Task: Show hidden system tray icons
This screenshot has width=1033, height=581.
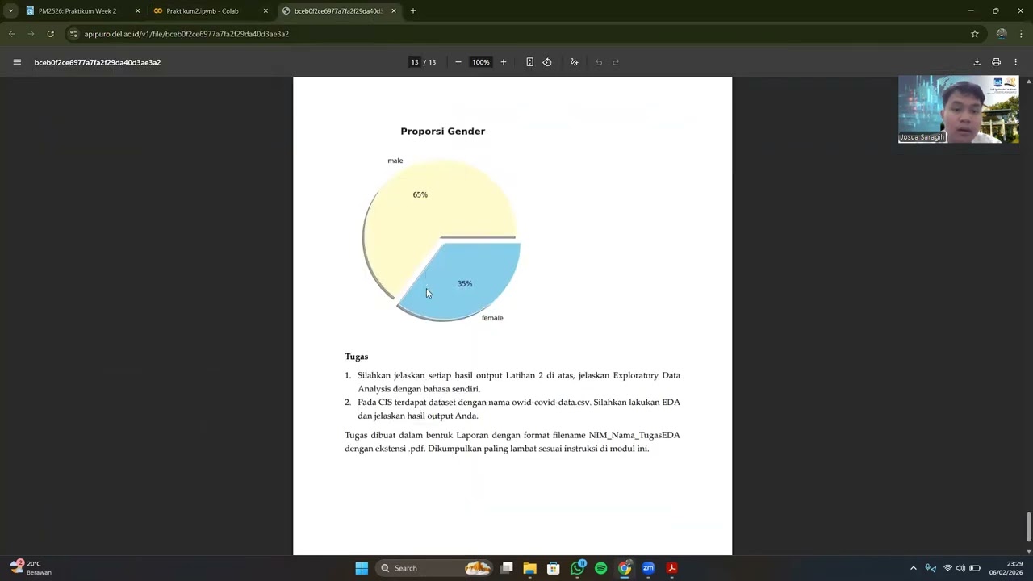Action: click(914, 568)
